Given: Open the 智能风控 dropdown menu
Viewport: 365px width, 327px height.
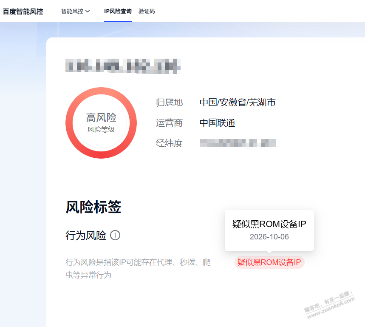Looking at the screenshot, I should [75, 11].
